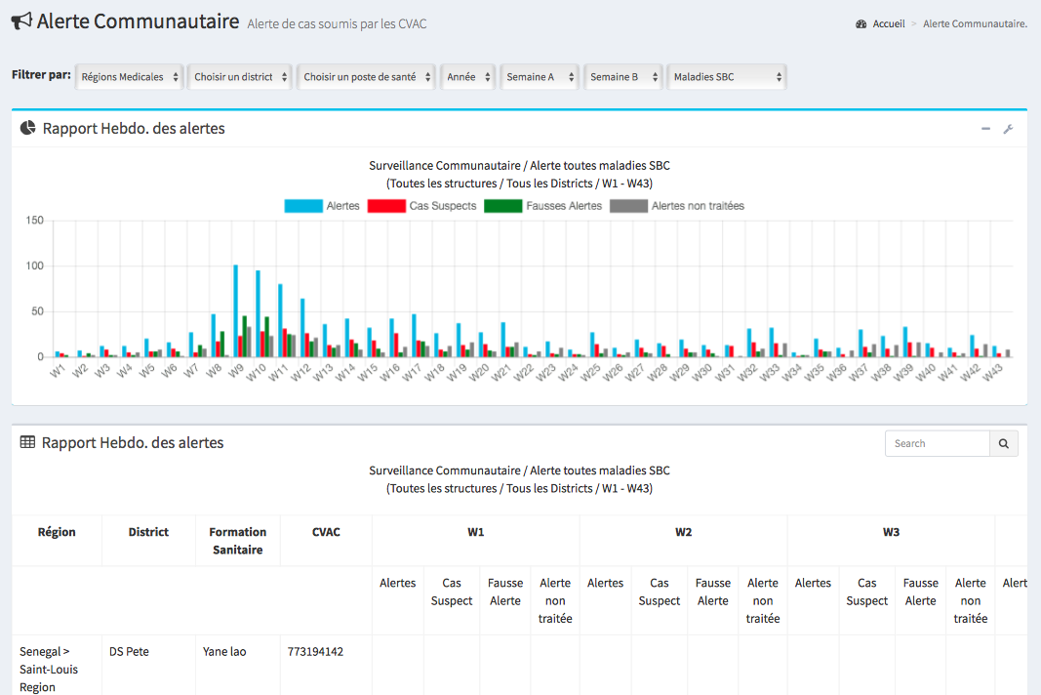Click the pie chart icon in chart panel header
The image size is (1041, 695).
click(28, 128)
